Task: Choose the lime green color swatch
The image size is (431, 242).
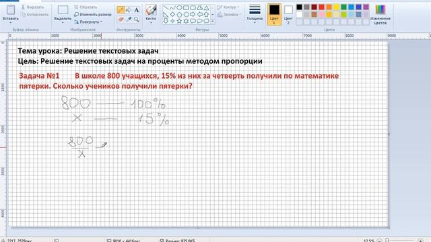Action: (344, 14)
